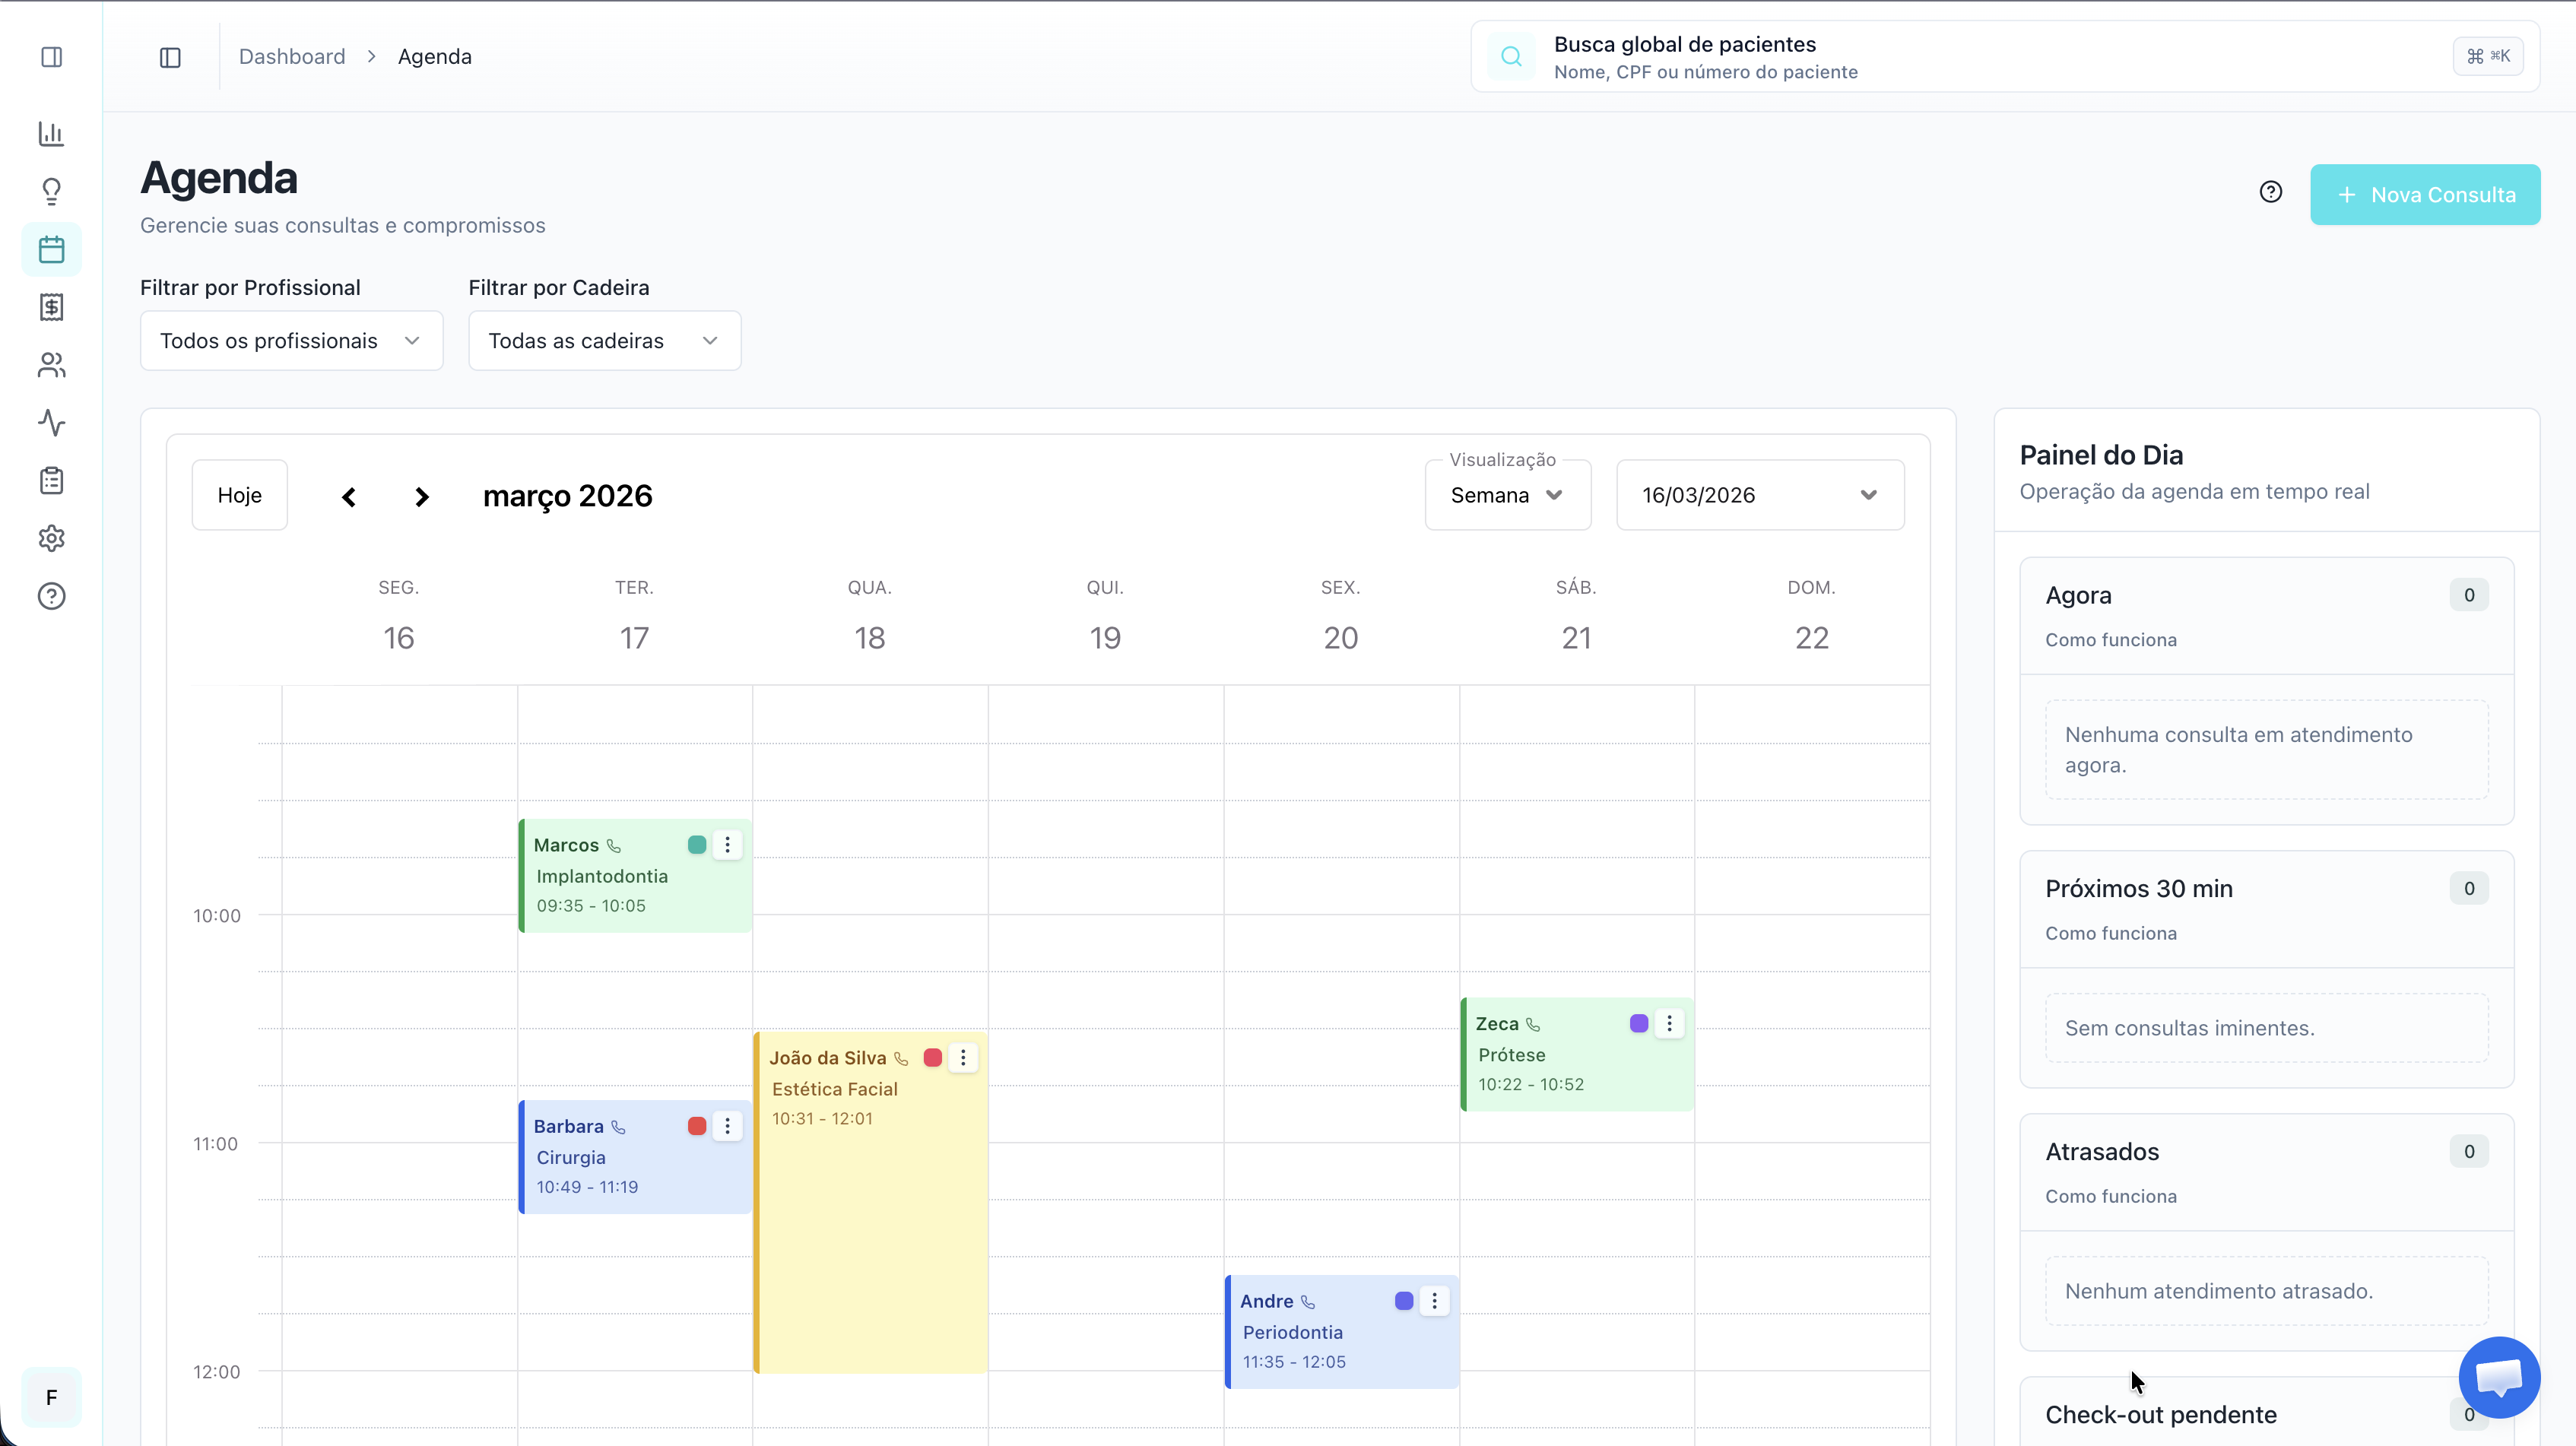This screenshot has width=2576, height=1446.
Task: Click phone icon beside Barbara
Action: [619, 1127]
